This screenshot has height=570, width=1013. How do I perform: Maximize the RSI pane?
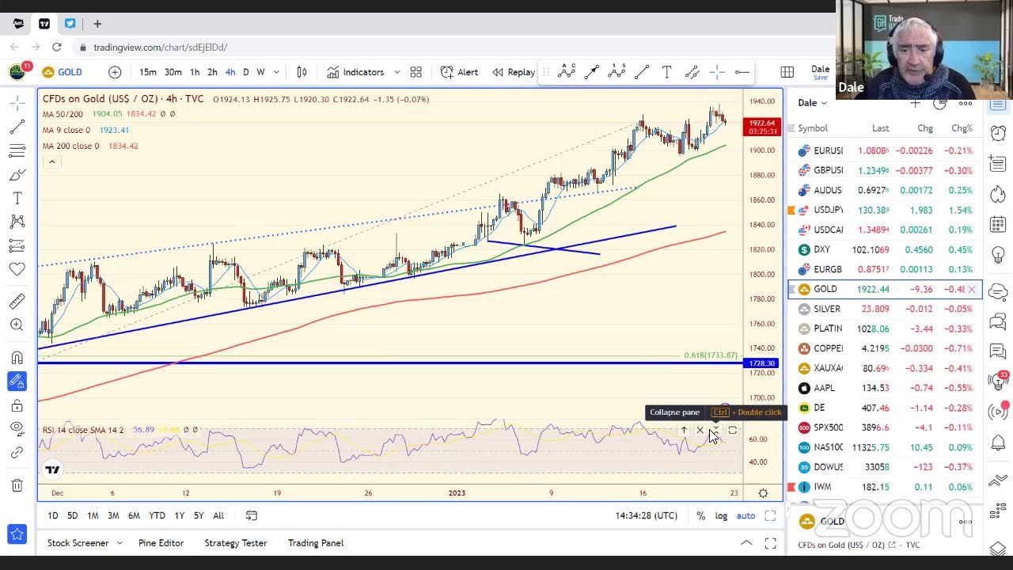click(x=732, y=430)
